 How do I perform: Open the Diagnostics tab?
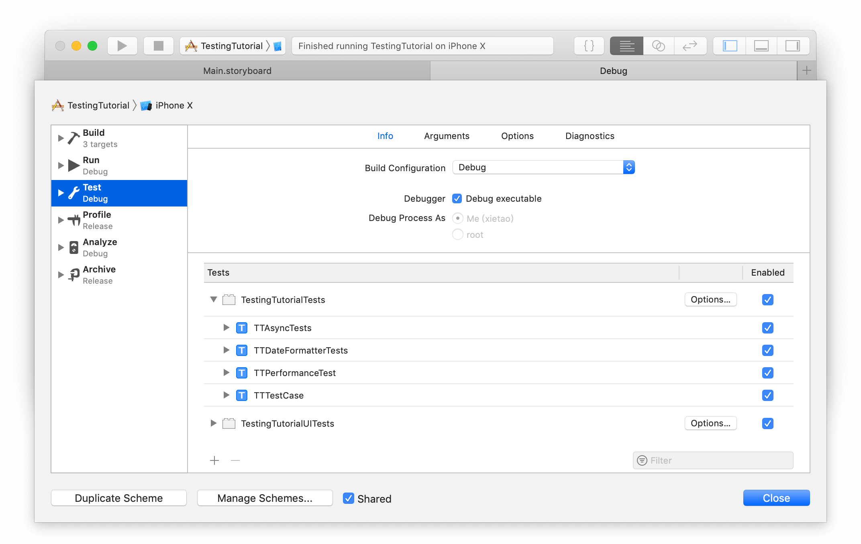coord(590,136)
